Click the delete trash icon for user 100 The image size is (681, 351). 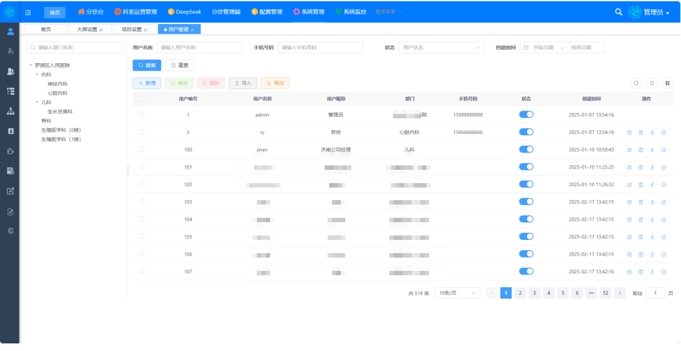coord(641,150)
